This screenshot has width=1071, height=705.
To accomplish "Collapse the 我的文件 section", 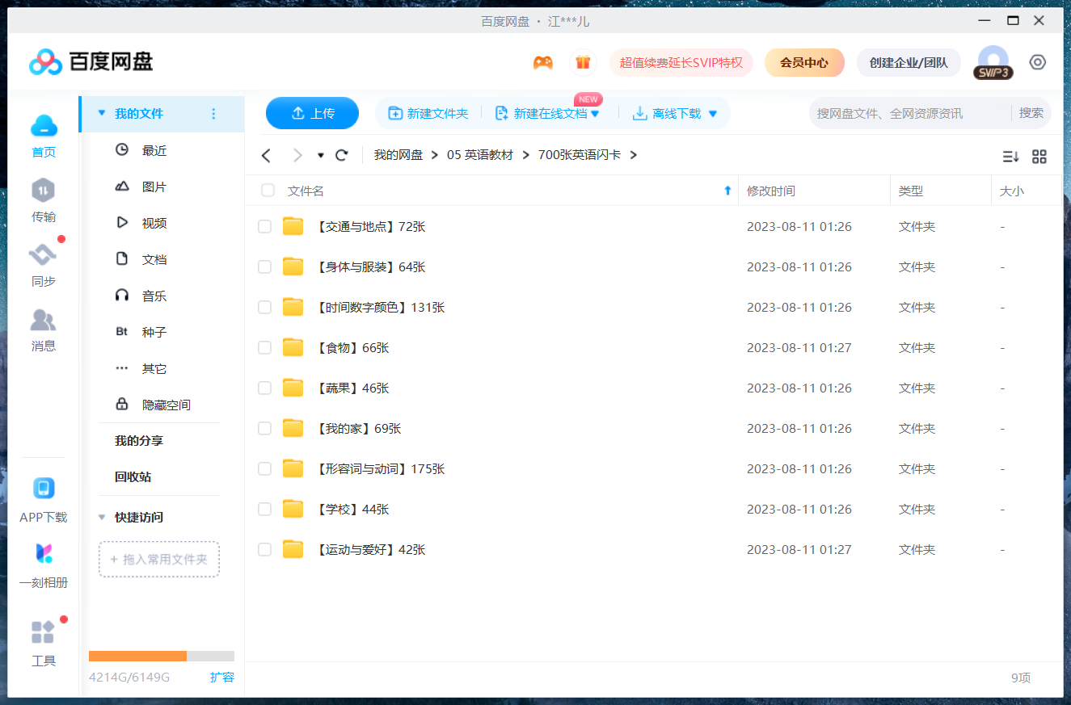I will (x=100, y=114).
